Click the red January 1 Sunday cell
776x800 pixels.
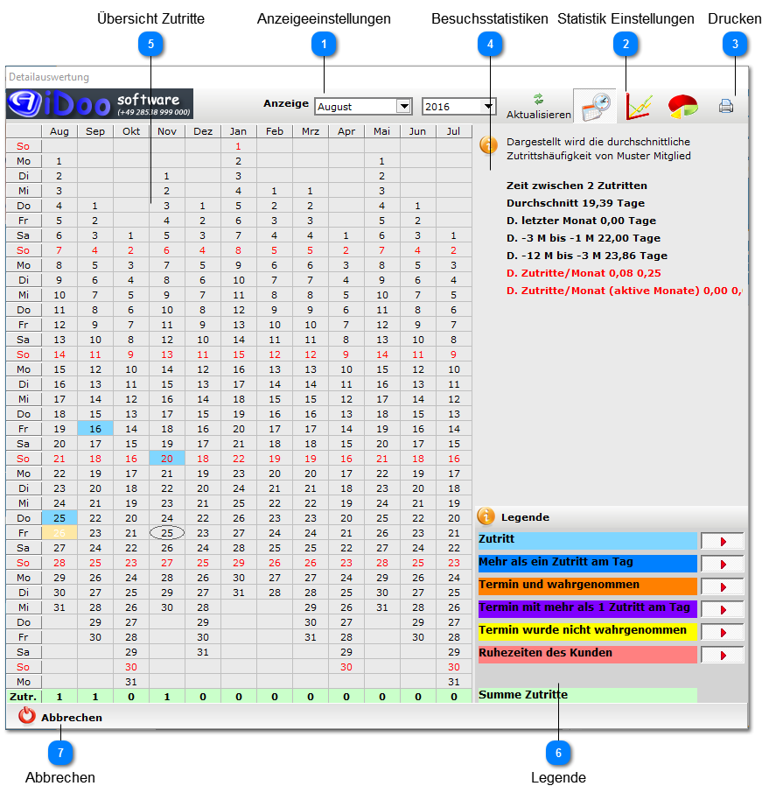(239, 146)
